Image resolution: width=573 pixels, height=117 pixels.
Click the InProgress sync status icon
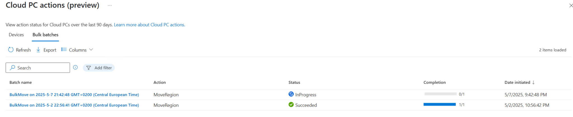tap(291, 94)
